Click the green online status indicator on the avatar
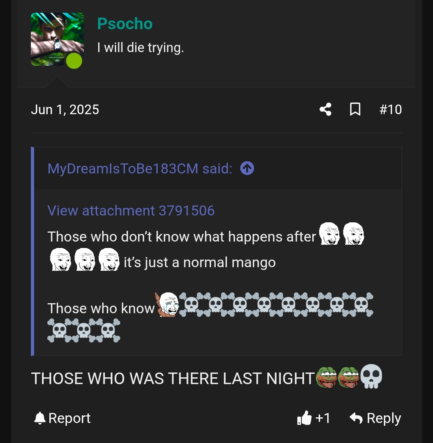 coord(73,61)
